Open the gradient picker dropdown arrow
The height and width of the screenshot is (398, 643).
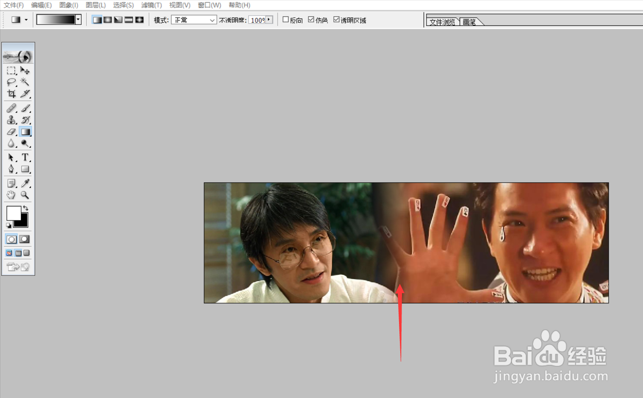(x=78, y=19)
